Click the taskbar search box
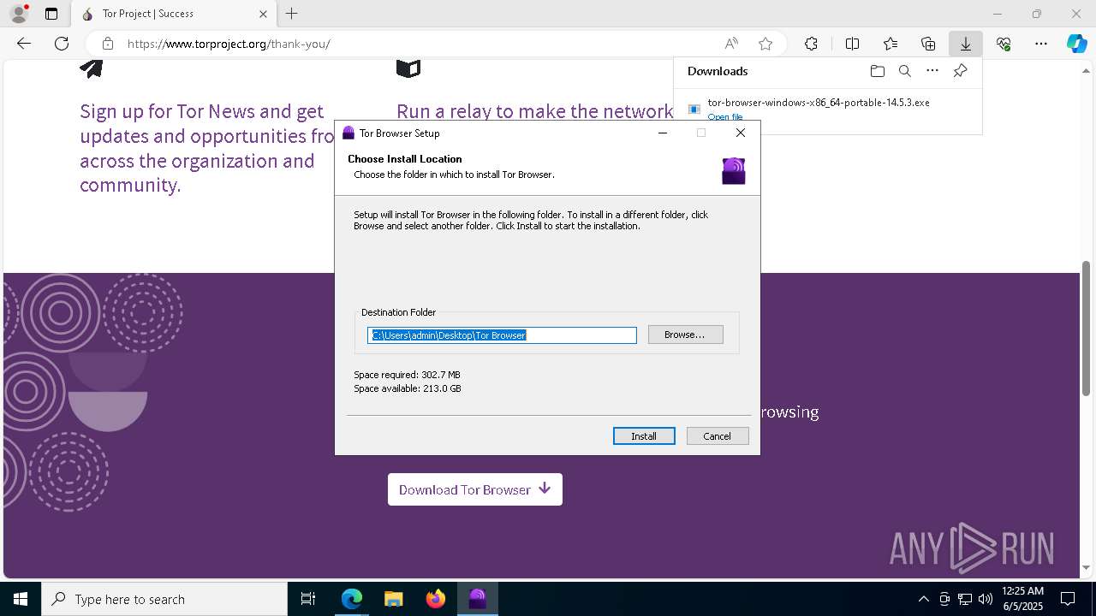 164,599
